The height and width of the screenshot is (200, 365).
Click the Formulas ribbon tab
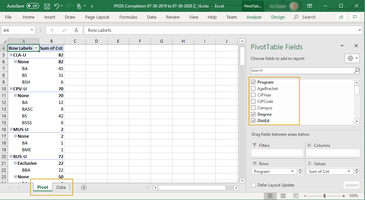click(x=128, y=17)
